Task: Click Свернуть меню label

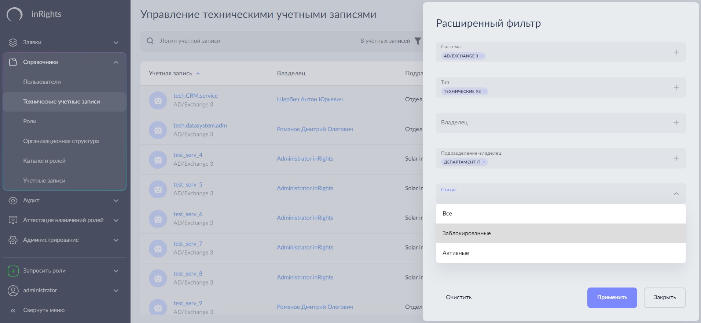Action: [44, 310]
